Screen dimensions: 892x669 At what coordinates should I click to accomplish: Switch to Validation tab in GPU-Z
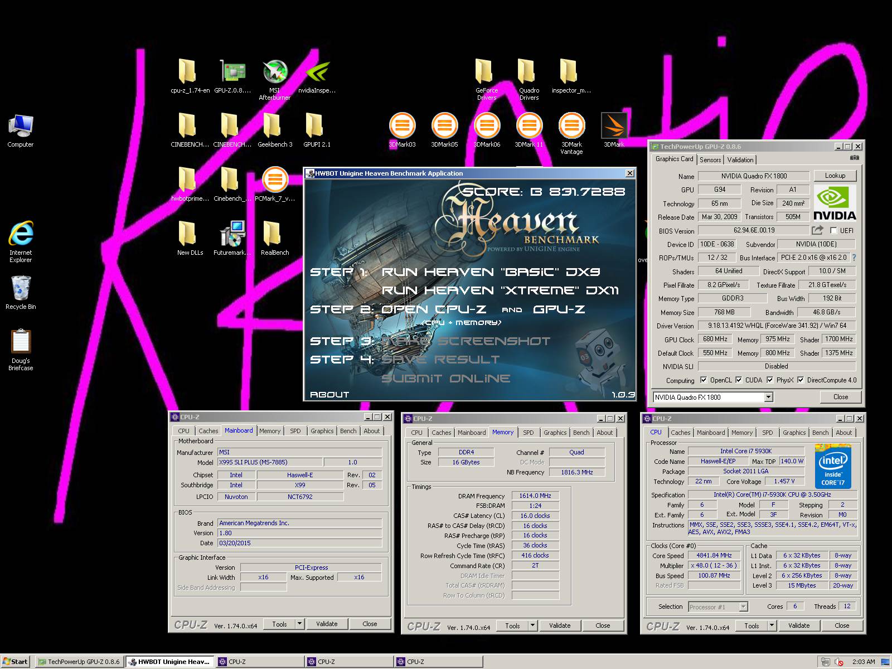coord(740,160)
